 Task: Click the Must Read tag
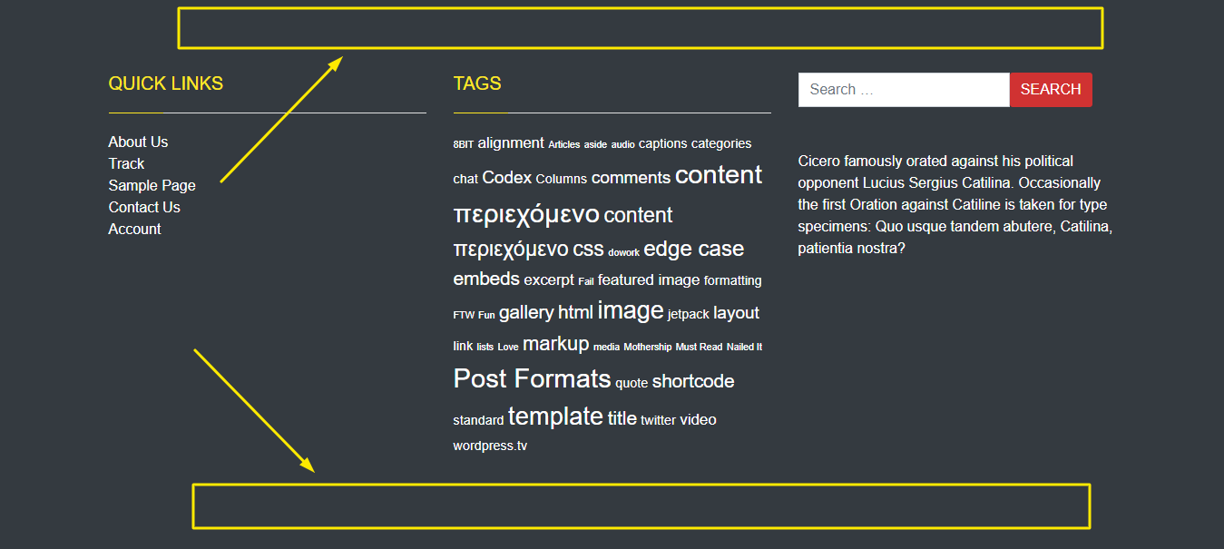(x=699, y=348)
